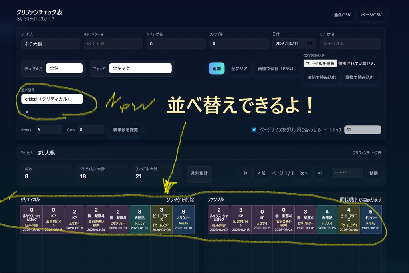This screenshot has width=409, height=273.
Task: Click fumble cell ヒポクリシー
Action: pyautogui.click(x=306, y=219)
